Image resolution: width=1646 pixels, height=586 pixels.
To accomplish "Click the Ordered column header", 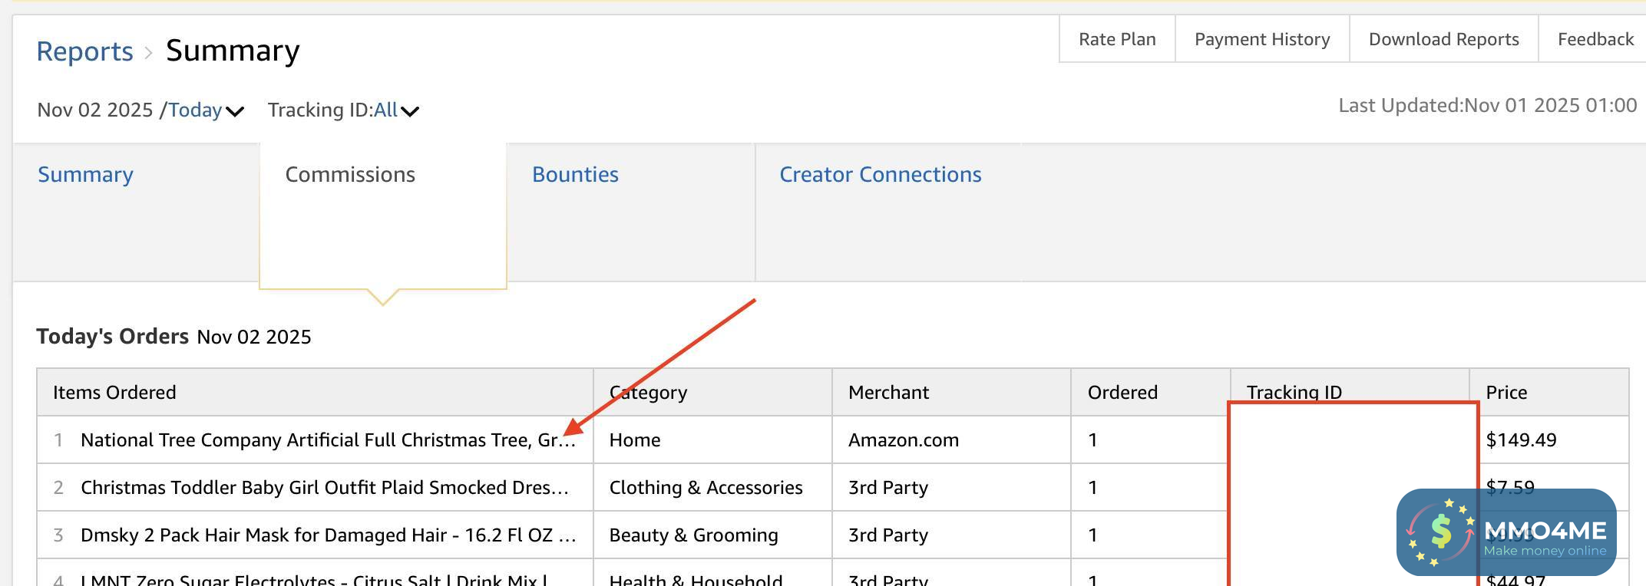I will click(x=1122, y=393).
